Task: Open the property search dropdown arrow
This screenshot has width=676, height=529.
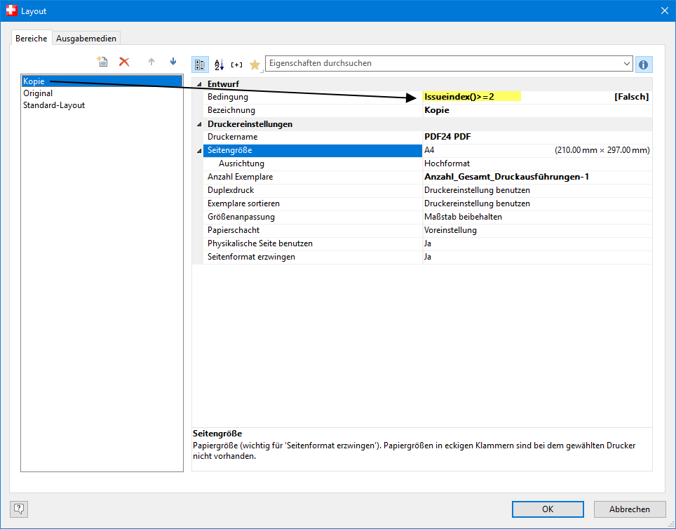Action: click(626, 64)
